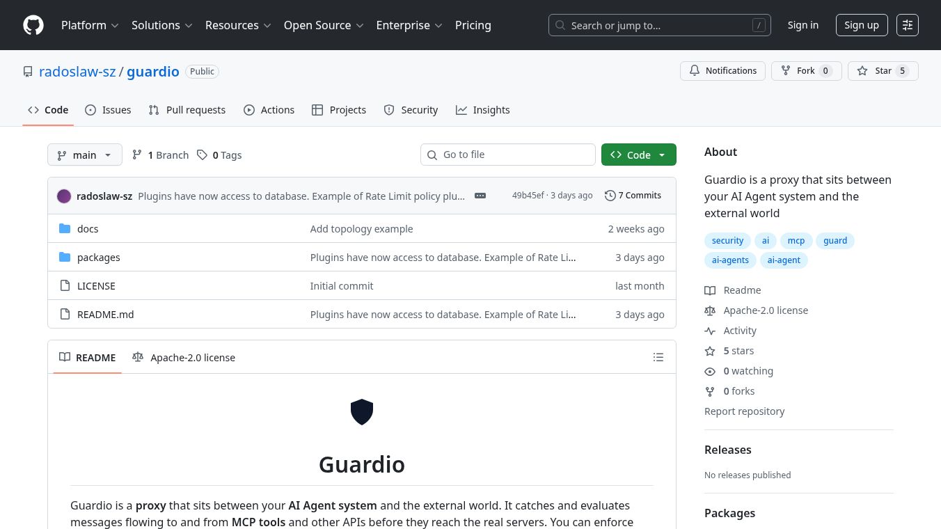Open the main branch selector dropdown

[85, 155]
